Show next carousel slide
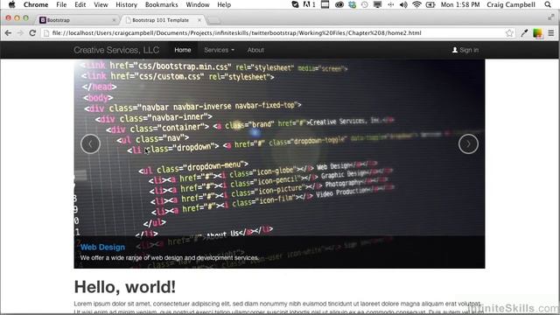This screenshot has height=315, width=560. coord(468,143)
